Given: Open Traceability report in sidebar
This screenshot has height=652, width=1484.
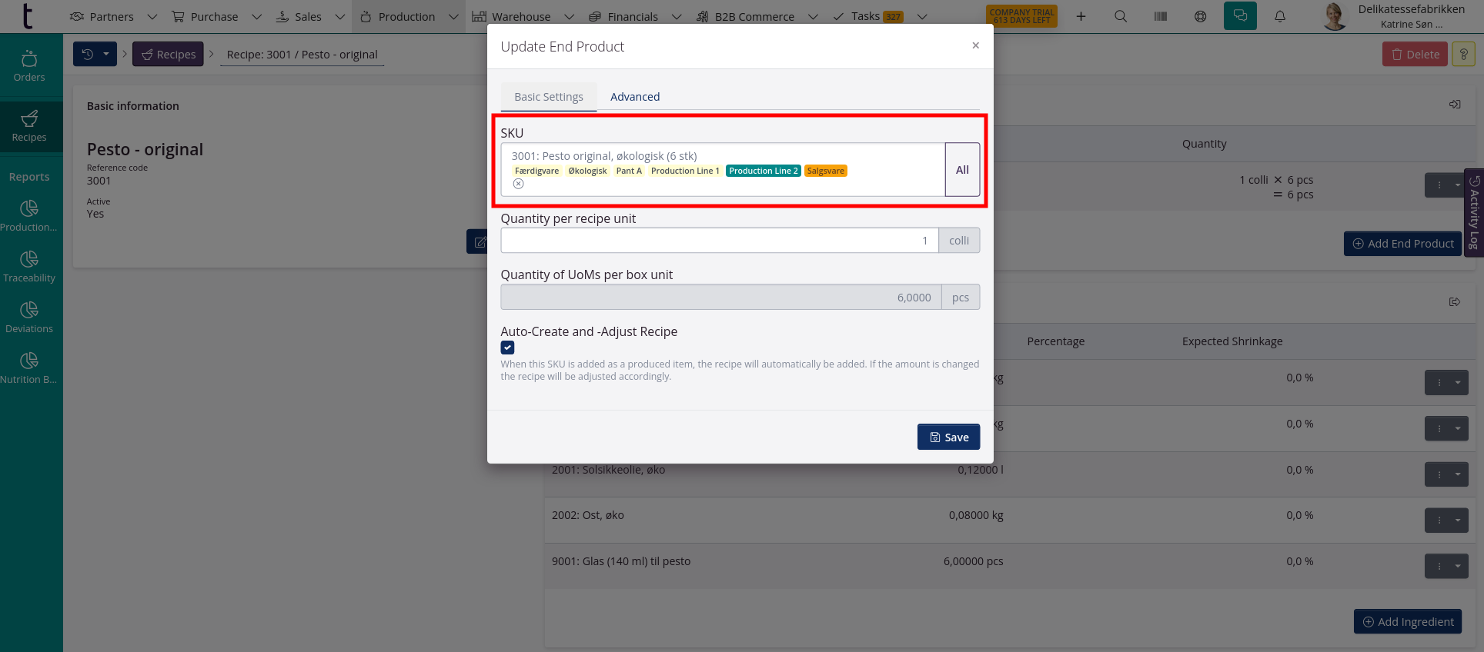Looking at the screenshot, I should tap(29, 267).
